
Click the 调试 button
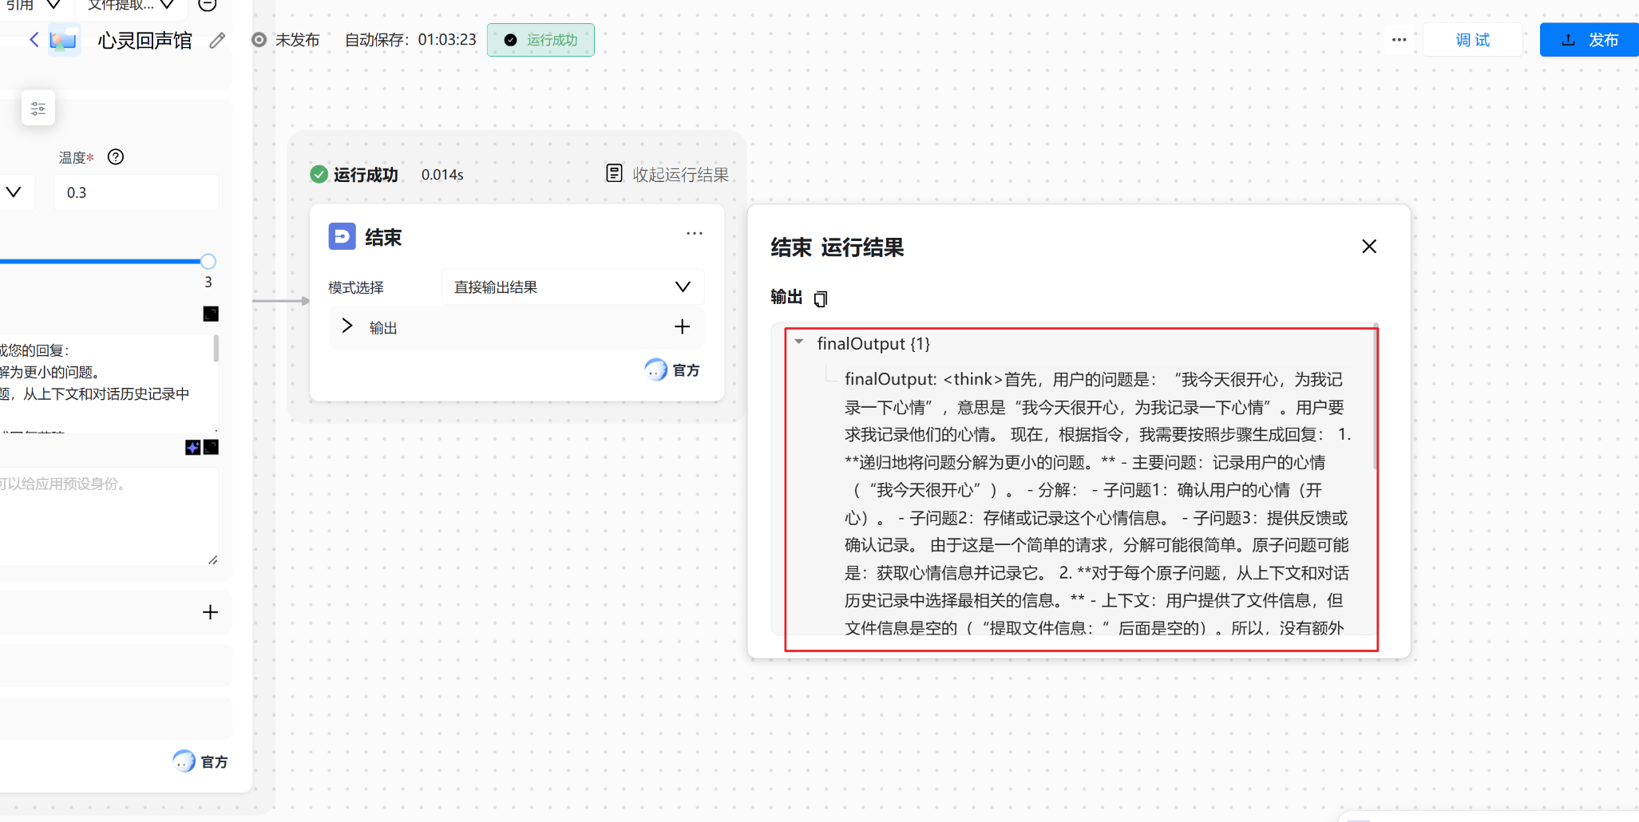tap(1471, 39)
